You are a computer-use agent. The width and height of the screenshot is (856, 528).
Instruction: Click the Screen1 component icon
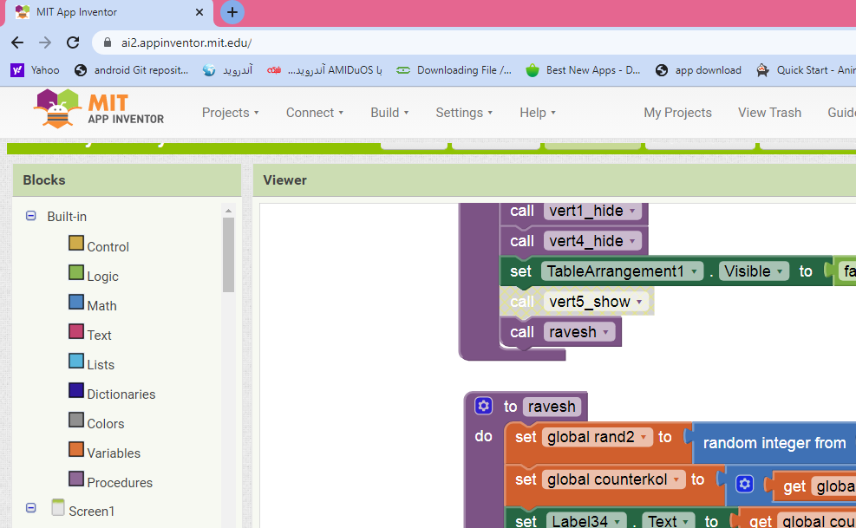(58, 509)
